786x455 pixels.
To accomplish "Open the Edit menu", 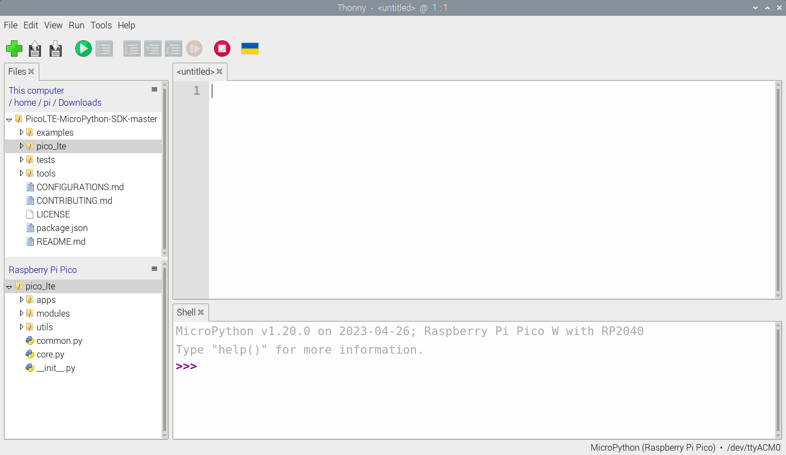I will tap(31, 25).
